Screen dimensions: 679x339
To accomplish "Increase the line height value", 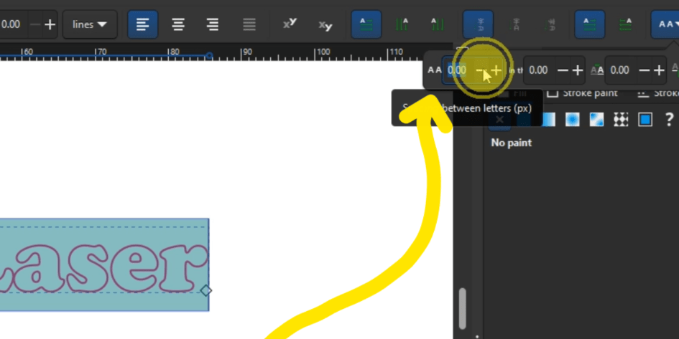I will point(50,24).
